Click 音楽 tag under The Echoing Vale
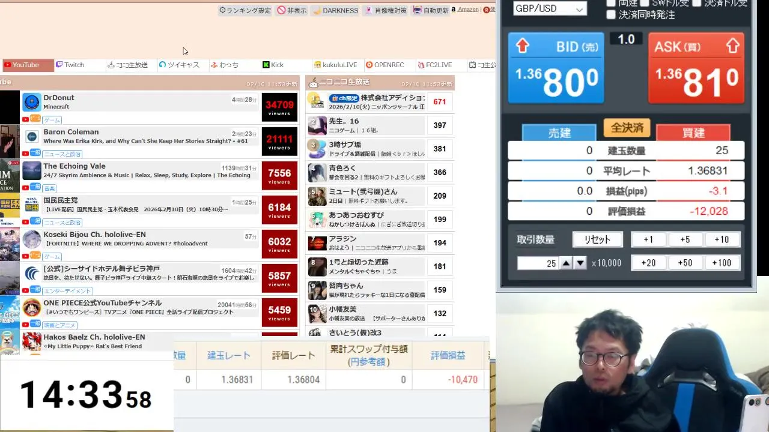This screenshot has width=769, height=432. click(49, 188)
